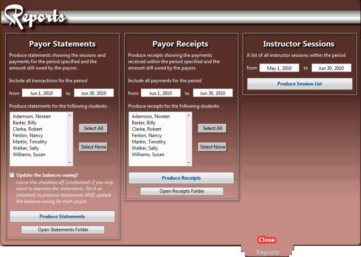This screenshot has width=361, height=257.
Task: Click Produce Session List button
Action: click(x=299, y=84)
